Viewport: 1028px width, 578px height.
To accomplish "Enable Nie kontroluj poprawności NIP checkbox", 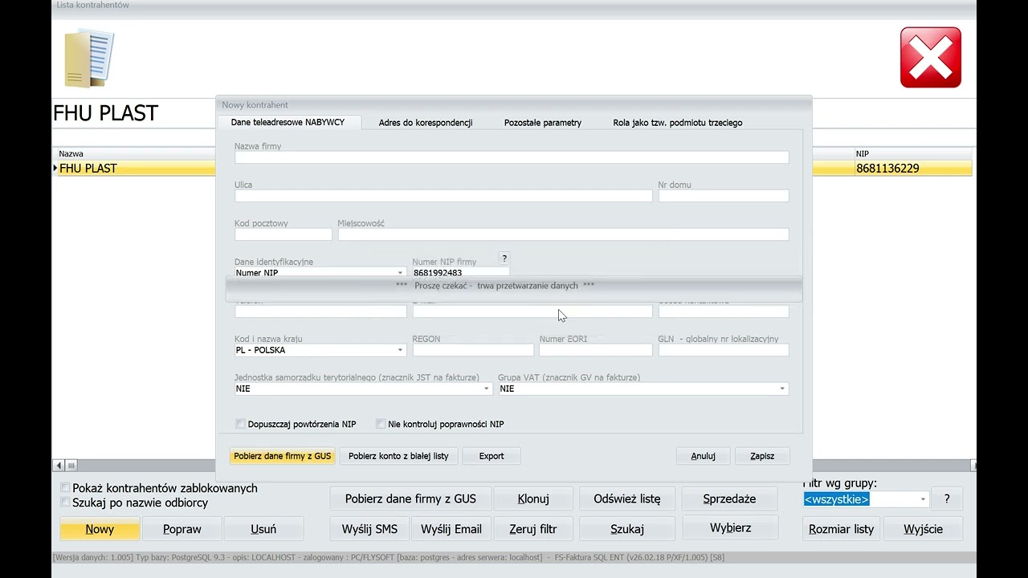I will click(381, 424).
